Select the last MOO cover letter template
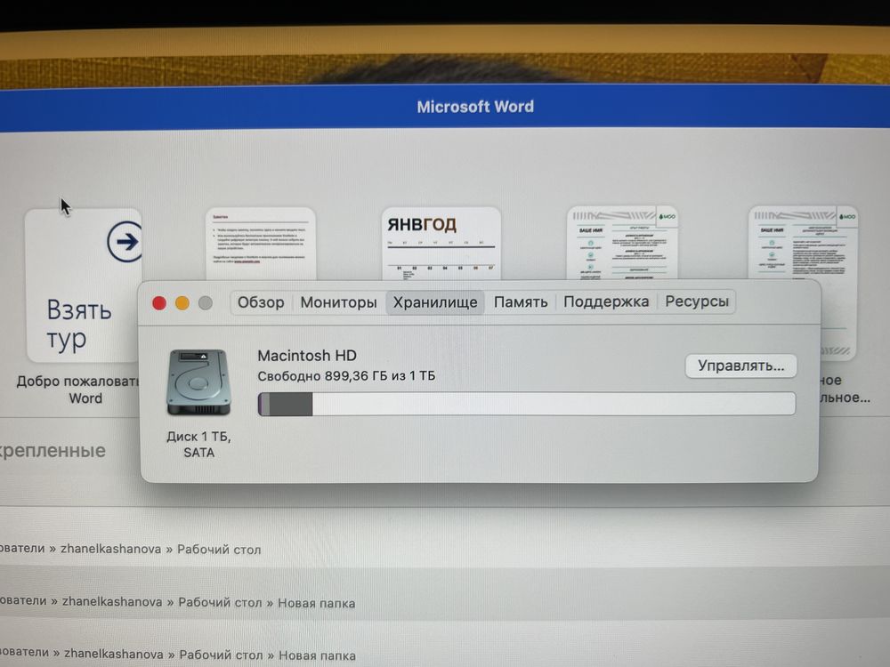Image resolution: width=890 pixels, height=667 pixels. point(803,243)
